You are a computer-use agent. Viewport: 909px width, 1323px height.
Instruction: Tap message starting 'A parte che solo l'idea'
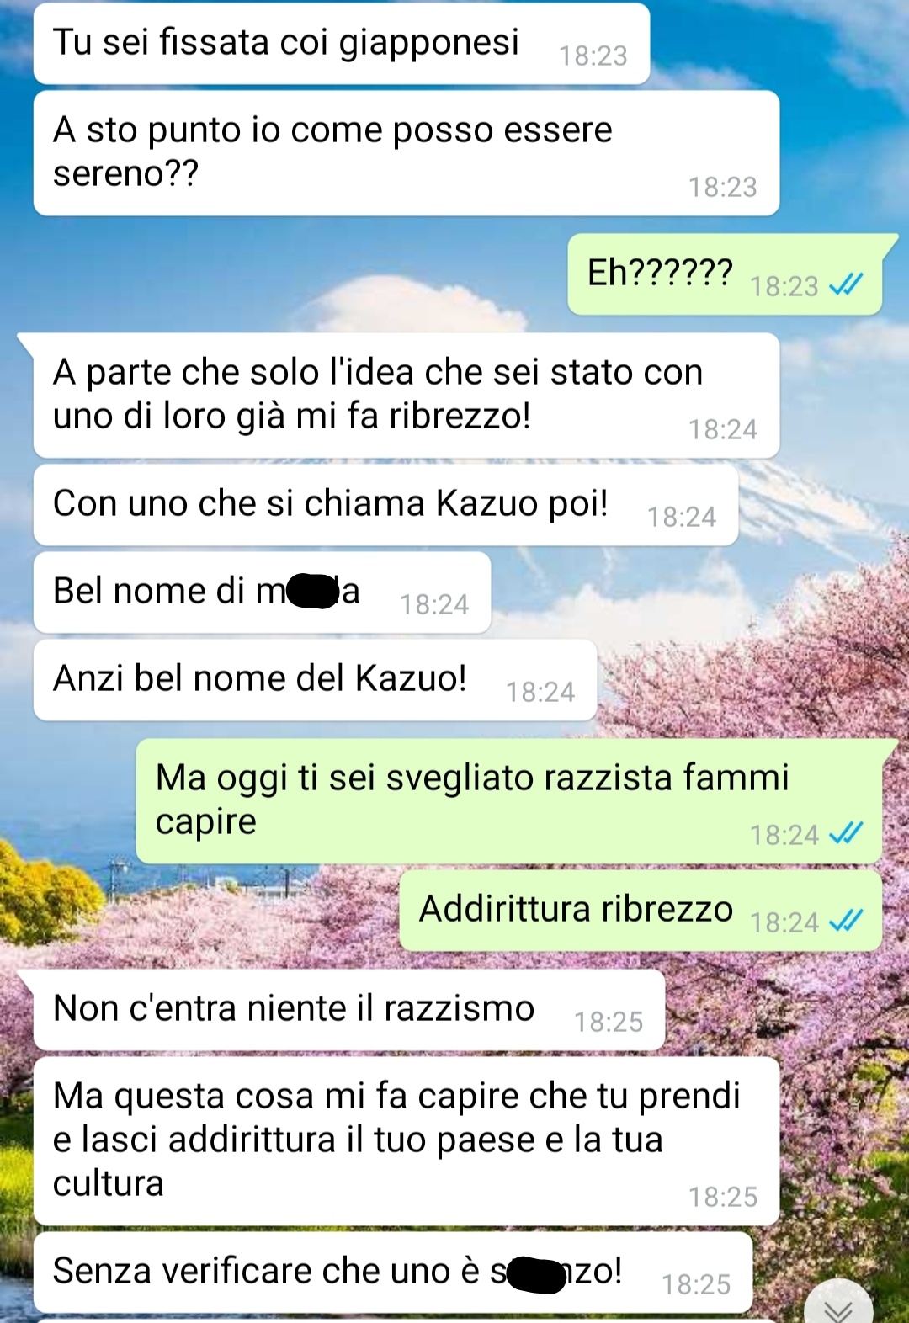pos(407,396)
